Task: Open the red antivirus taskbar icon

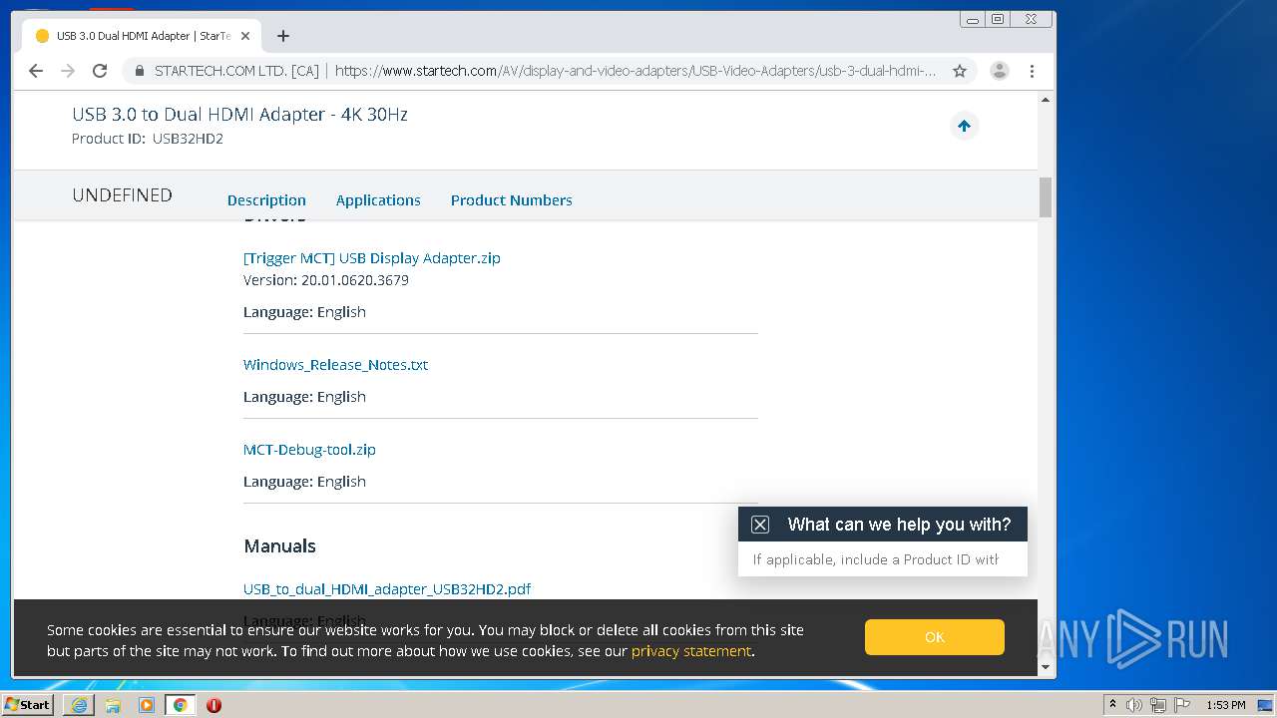Action: tap(213, 705)
